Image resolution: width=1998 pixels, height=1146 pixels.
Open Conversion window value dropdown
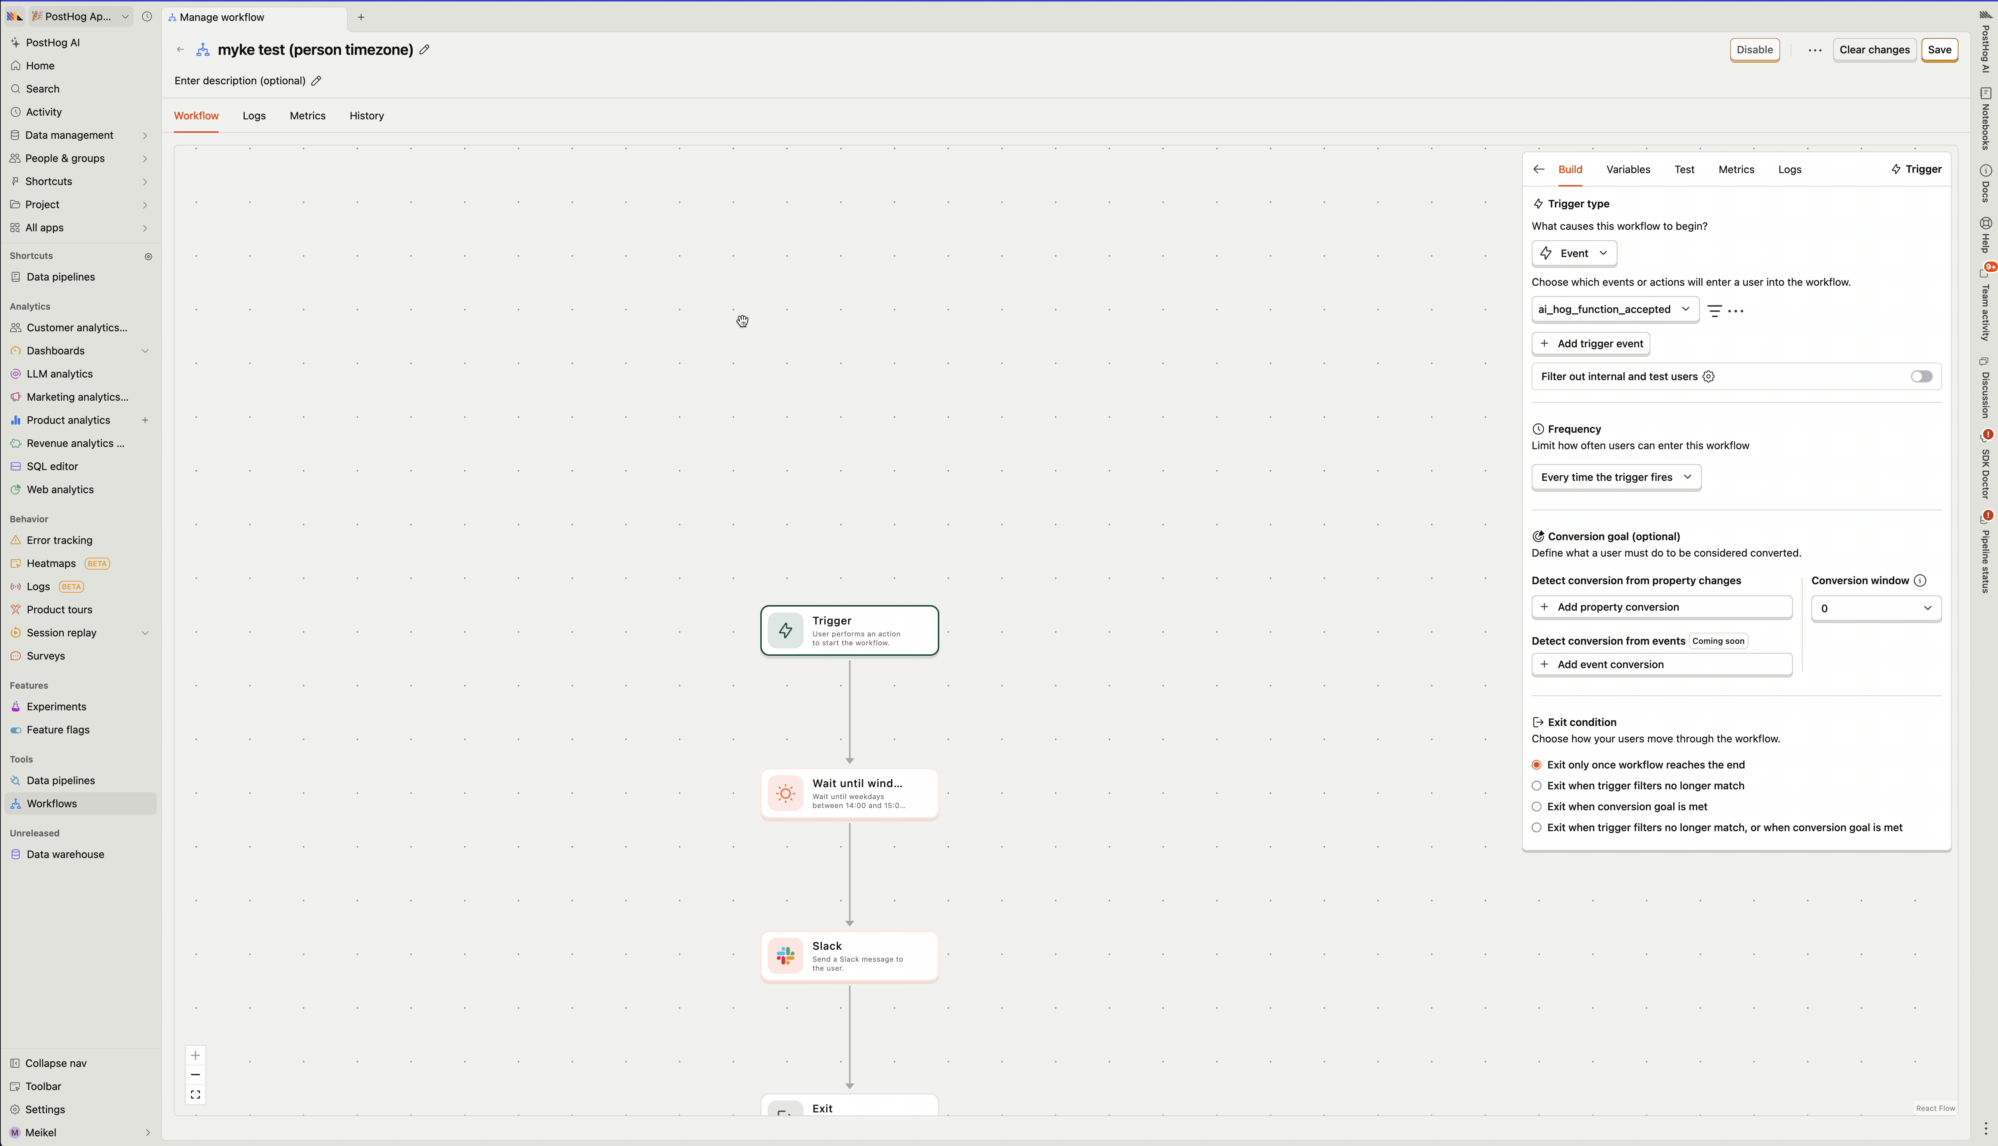1875,608
